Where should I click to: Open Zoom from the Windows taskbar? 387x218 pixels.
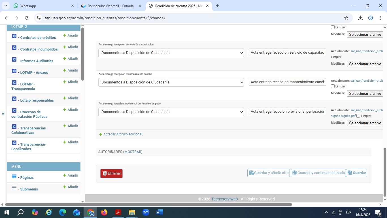point(146,212)
